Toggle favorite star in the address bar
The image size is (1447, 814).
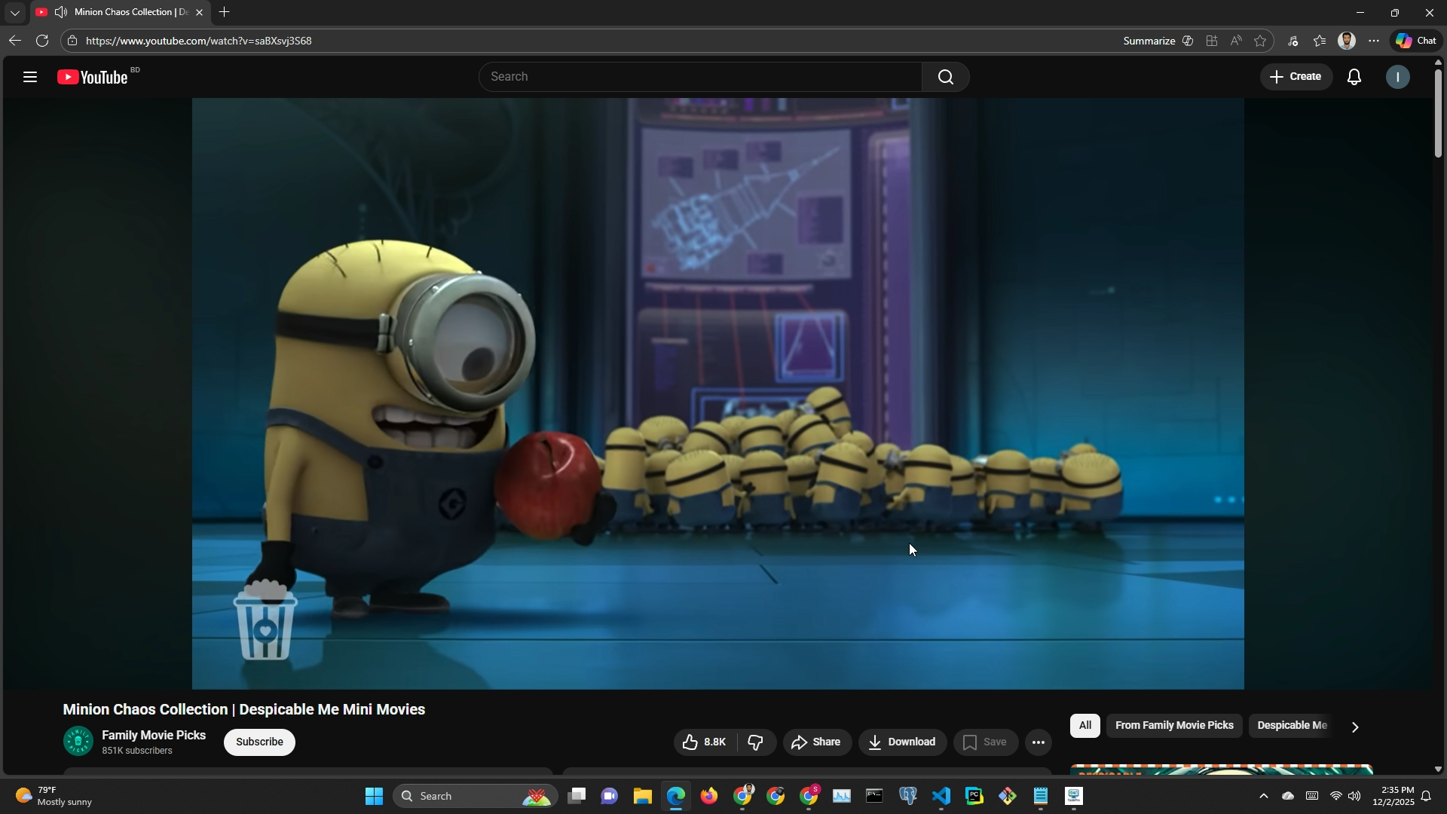pos(1260,41)
